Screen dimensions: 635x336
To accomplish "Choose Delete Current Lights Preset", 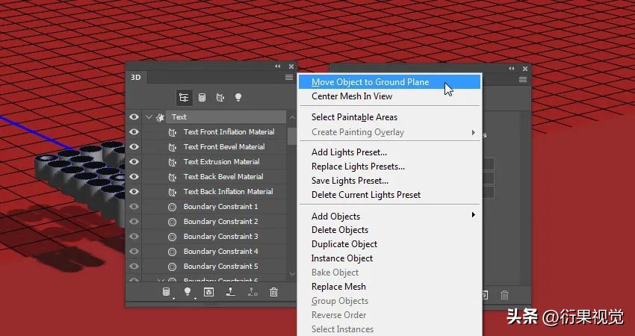I will [389, 195].
